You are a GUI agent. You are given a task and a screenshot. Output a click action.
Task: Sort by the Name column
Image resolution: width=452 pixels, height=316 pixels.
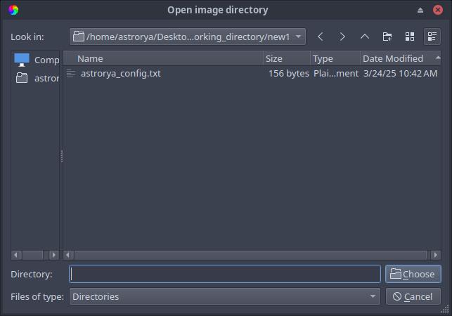(163, 59)
